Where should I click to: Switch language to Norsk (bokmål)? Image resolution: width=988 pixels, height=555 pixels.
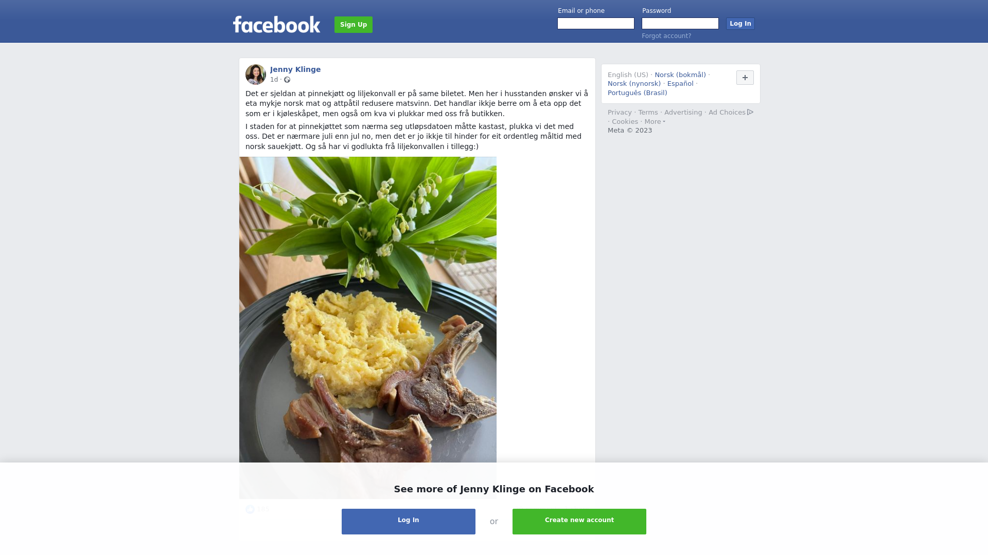680,75
